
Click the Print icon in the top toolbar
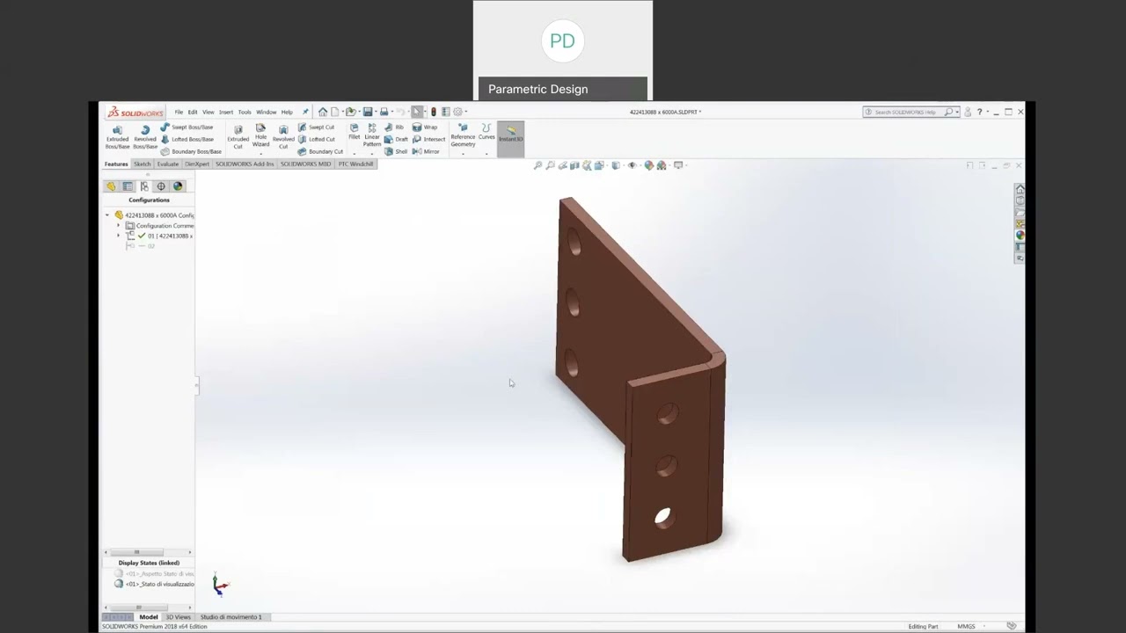point(384,112)
